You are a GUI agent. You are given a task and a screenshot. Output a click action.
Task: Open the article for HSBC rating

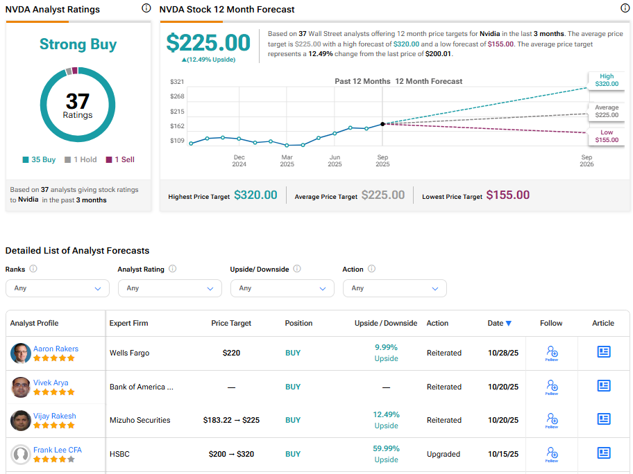click(x=603, y=453)
